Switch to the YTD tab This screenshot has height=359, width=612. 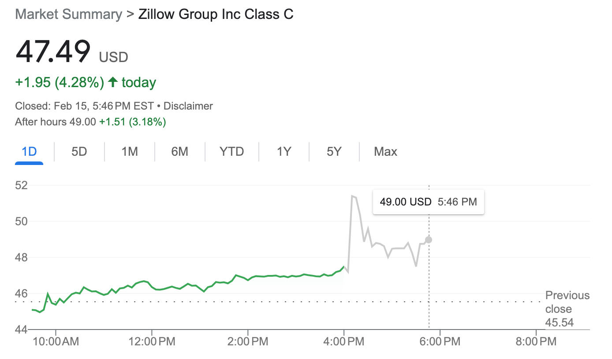click(x=232, y=152)
